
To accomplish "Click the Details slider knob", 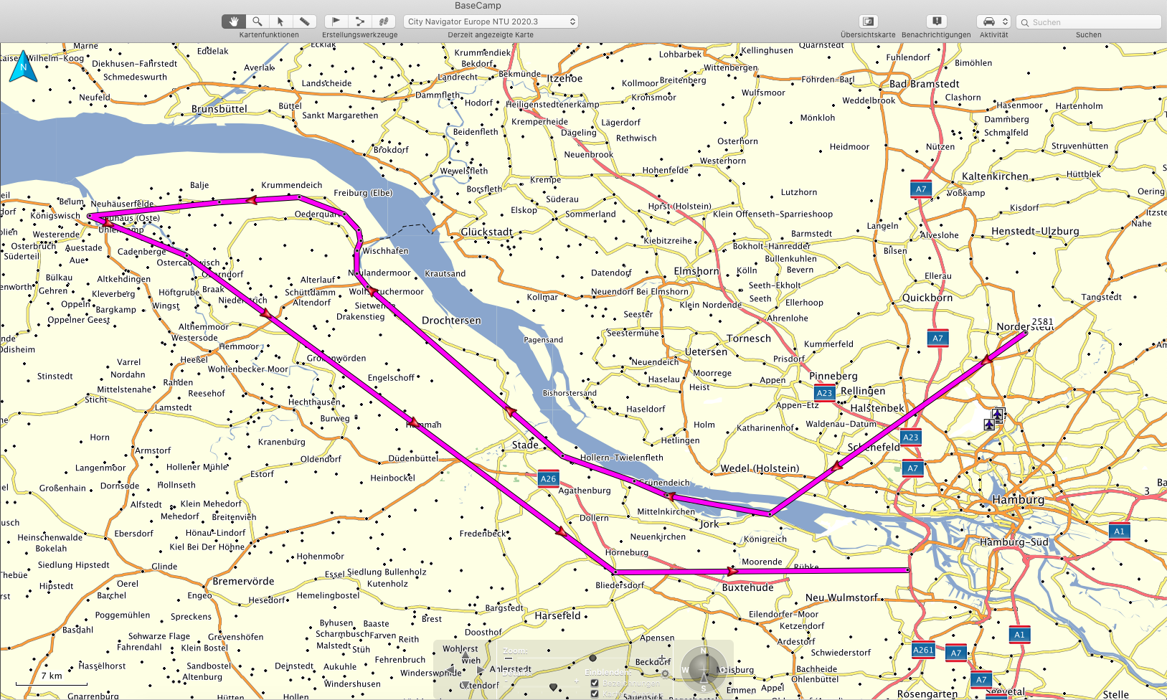I will 553,687.
